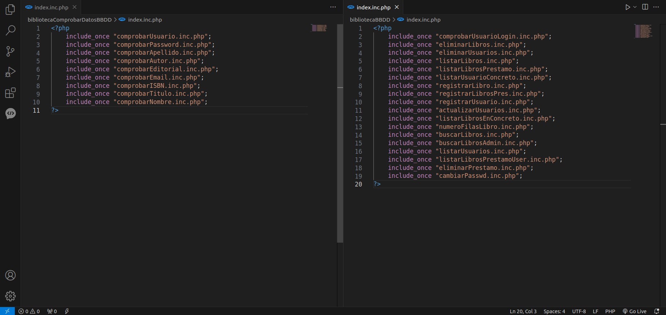Click line number 20 in right editor

click(x=358, y=184)
